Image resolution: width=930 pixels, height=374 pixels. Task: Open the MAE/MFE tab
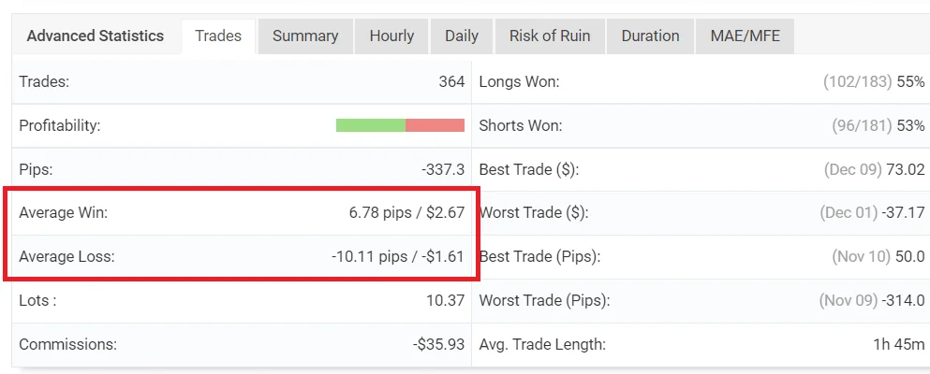[x=745, y=36]
